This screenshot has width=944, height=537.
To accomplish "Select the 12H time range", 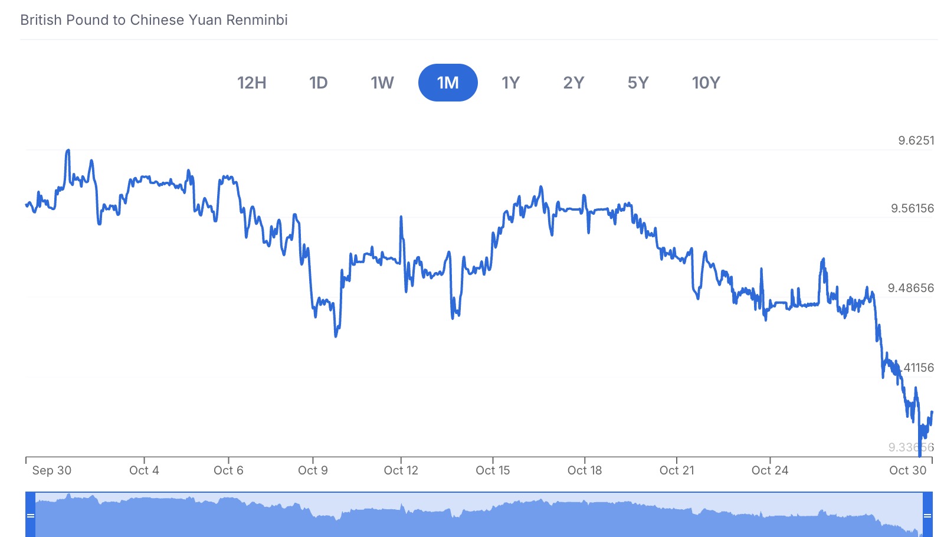I will coord(252,83).
